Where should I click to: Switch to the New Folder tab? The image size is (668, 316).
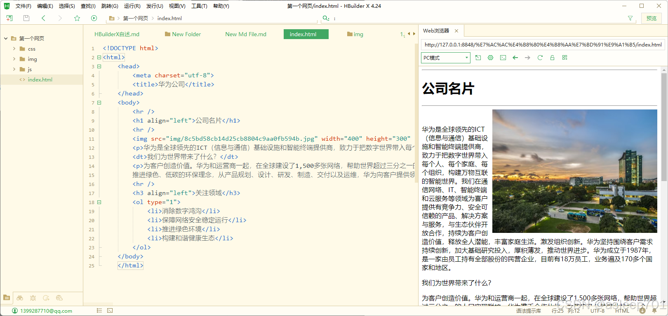183,34
